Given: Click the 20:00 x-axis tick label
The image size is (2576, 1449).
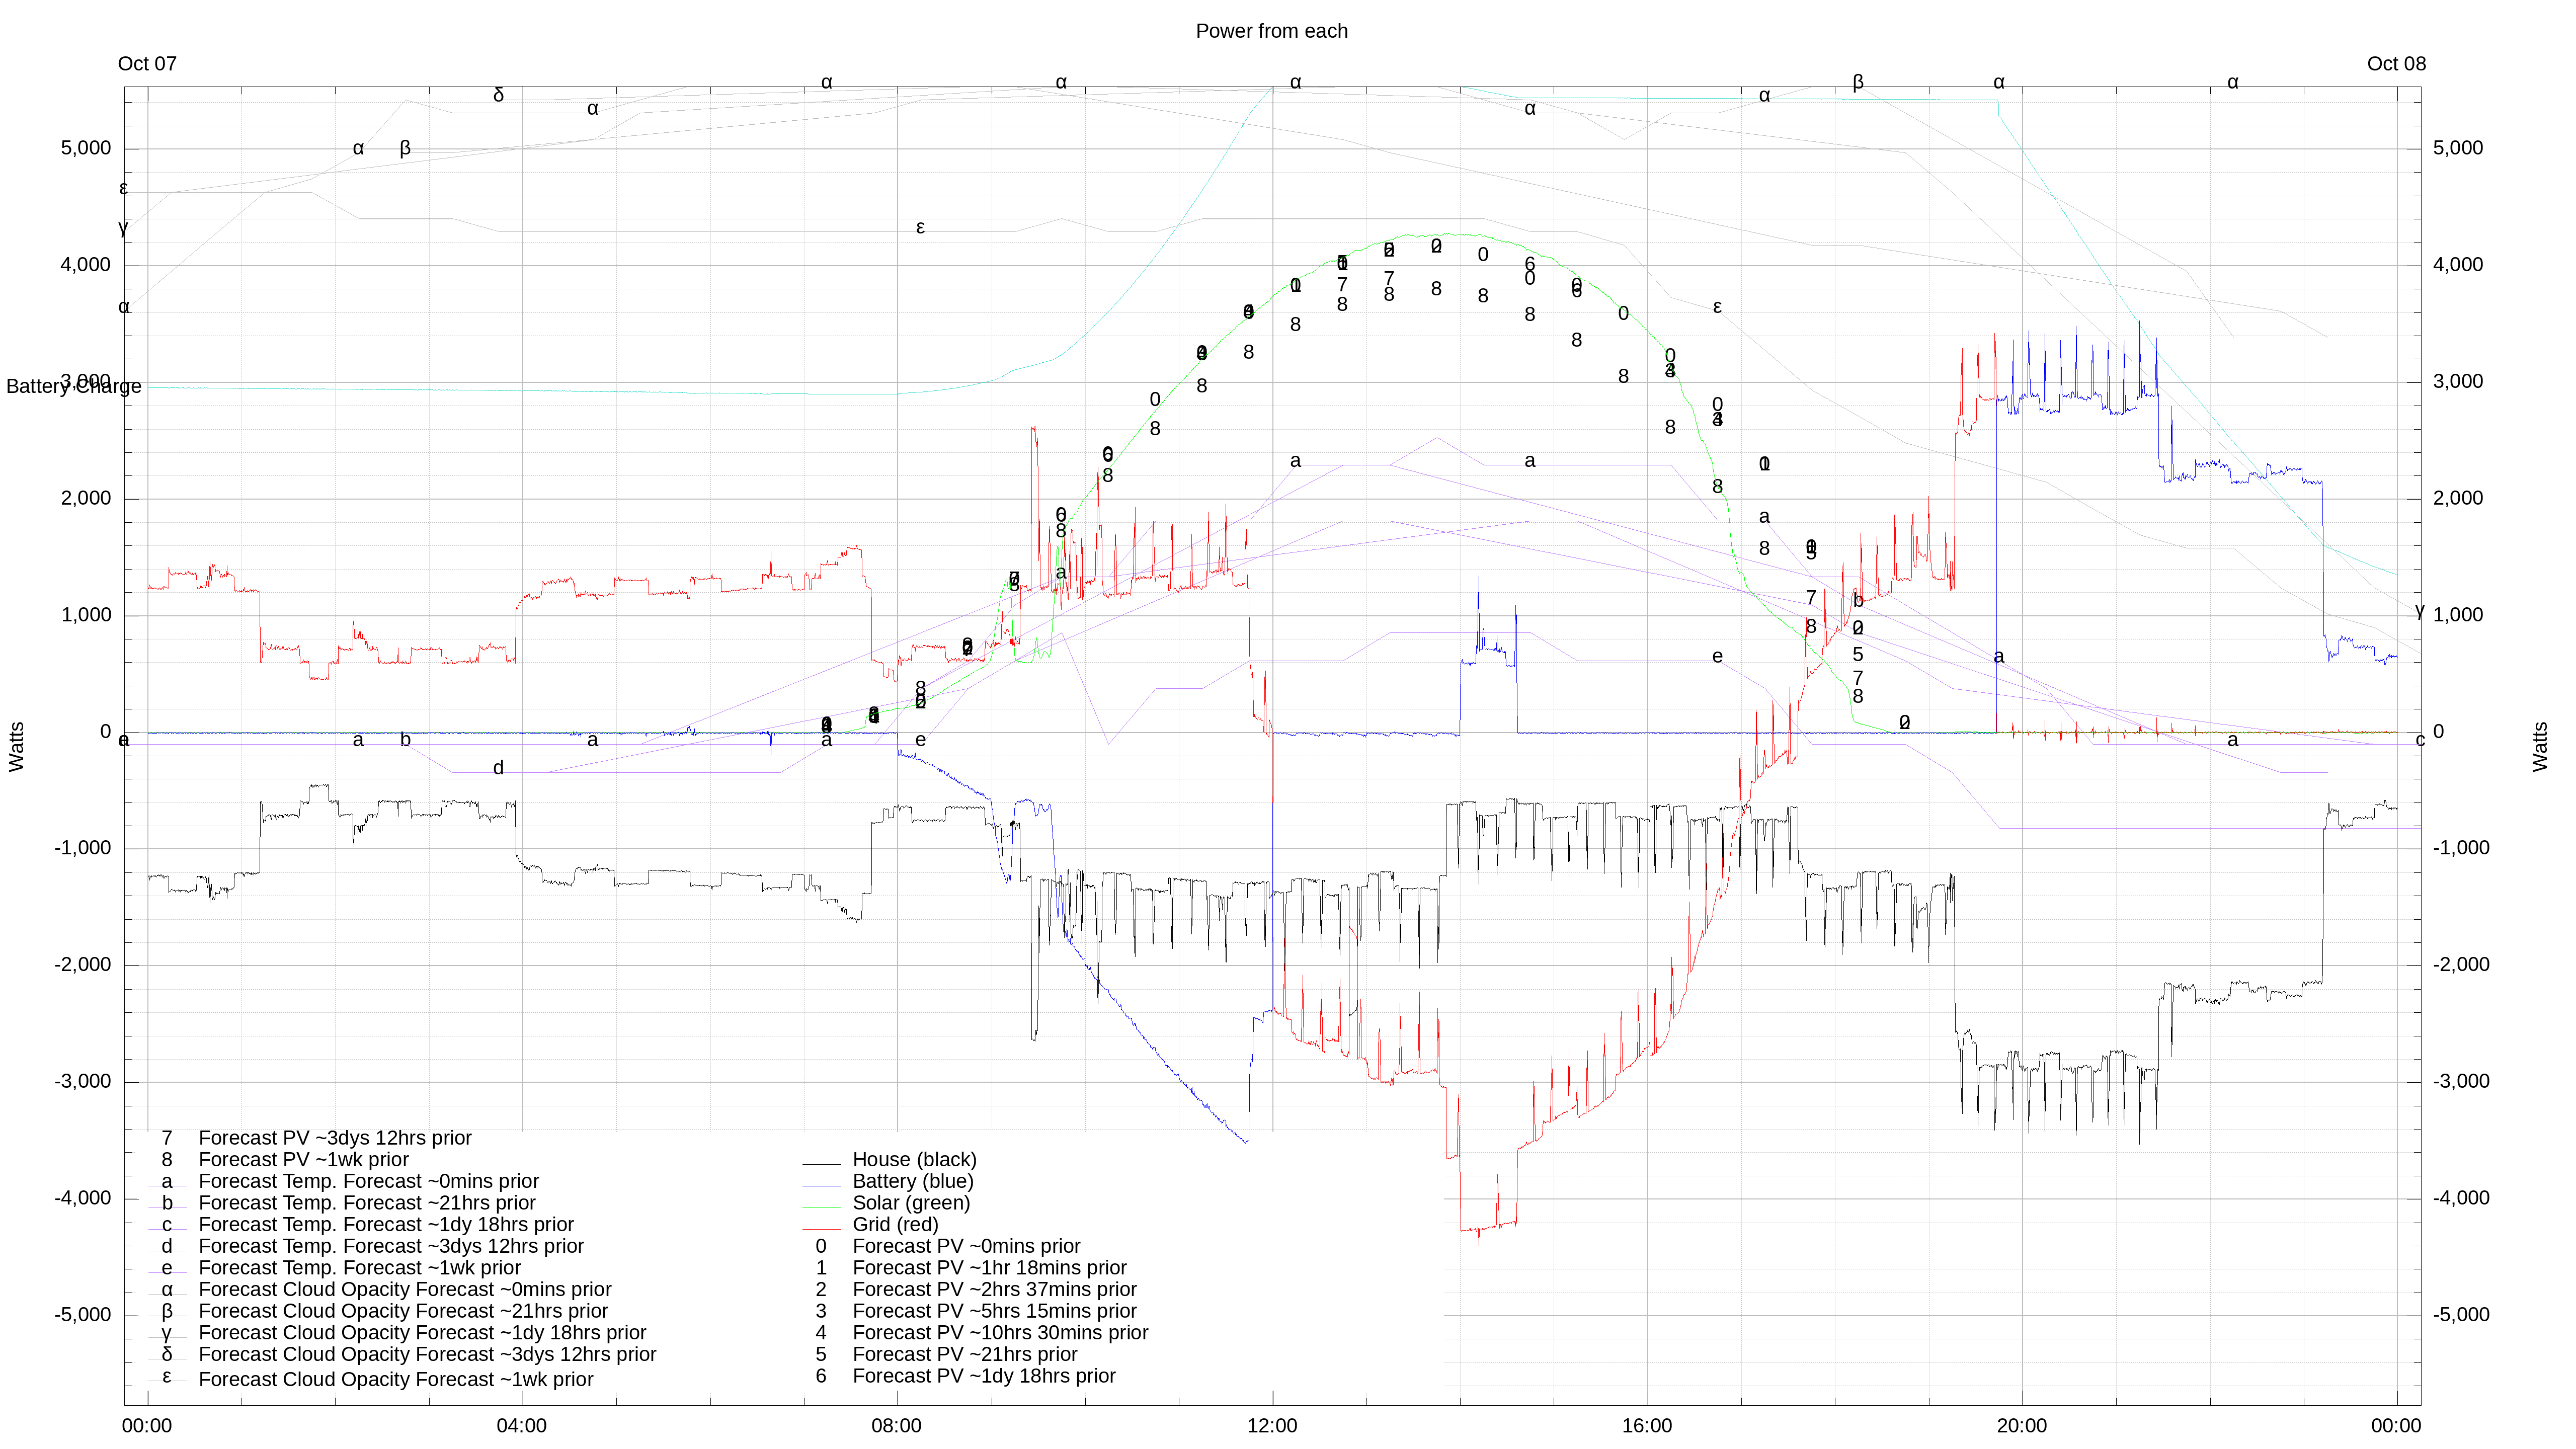Looking at the screenshot, I should click(2022, 1426).
